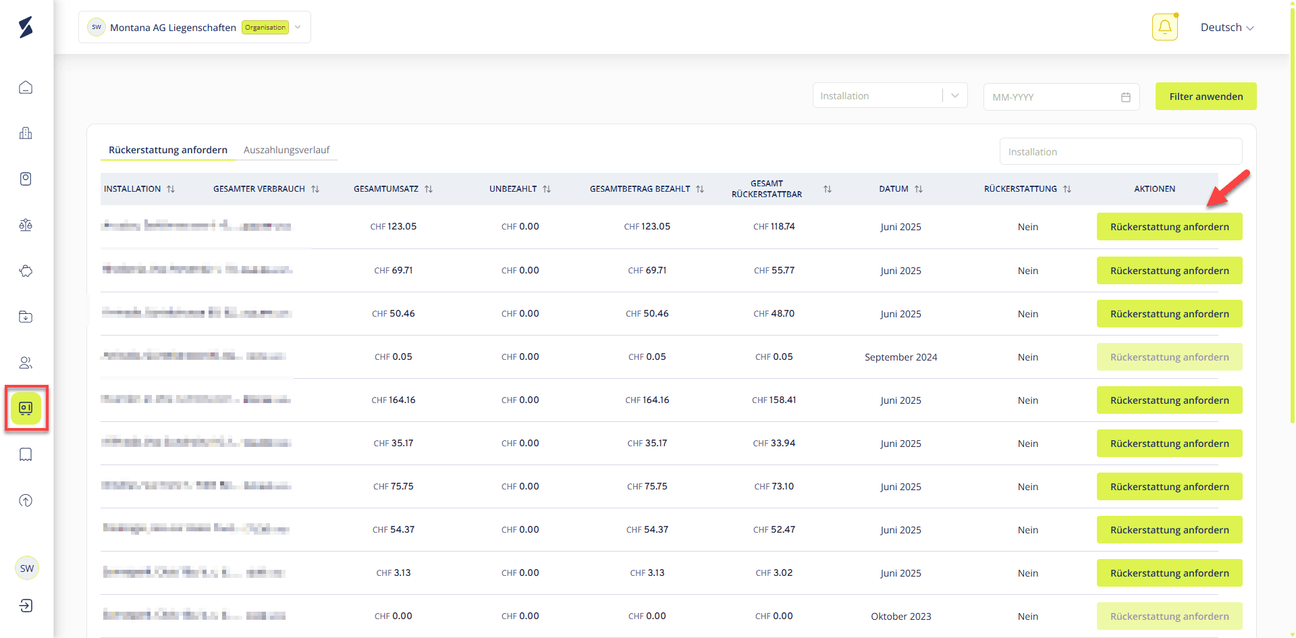Click the CHF 118.74 refundable amount
This screenshot has width=1296, height=638.
coord(774,227)
